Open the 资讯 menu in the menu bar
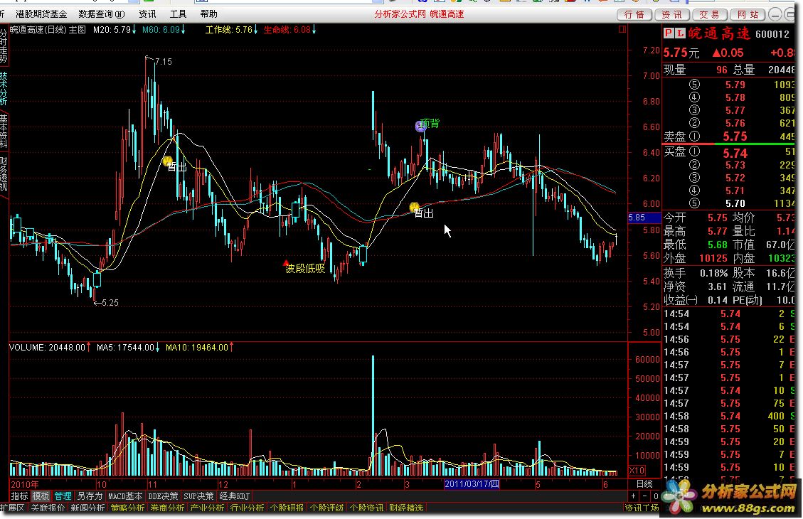 pos(147,14)
